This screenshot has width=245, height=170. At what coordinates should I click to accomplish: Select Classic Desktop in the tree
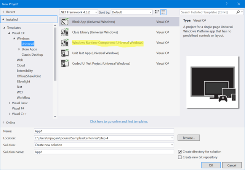pos(32,55)
